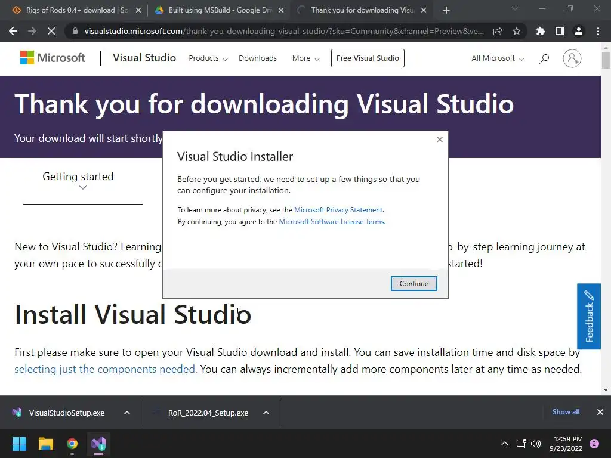The width and height of the screenshot is (611, 458).
Task: Click the taskbar clock and date
Action: (566, 444)
